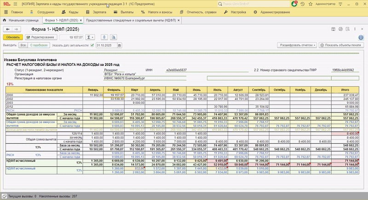Click the status bar calls icon
Viewport: 368px width, 200px height.
coord(5,196)
